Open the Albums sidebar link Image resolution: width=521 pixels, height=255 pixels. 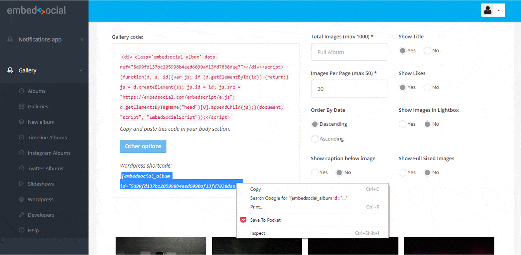point(36,91)
